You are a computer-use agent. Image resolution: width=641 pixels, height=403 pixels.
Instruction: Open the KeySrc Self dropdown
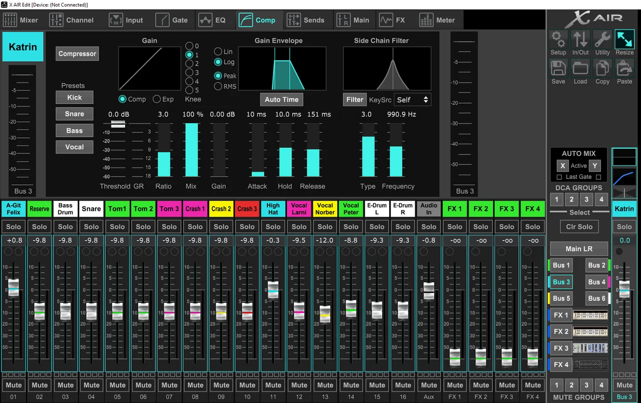pyautogui.click(x=412, y=100)
